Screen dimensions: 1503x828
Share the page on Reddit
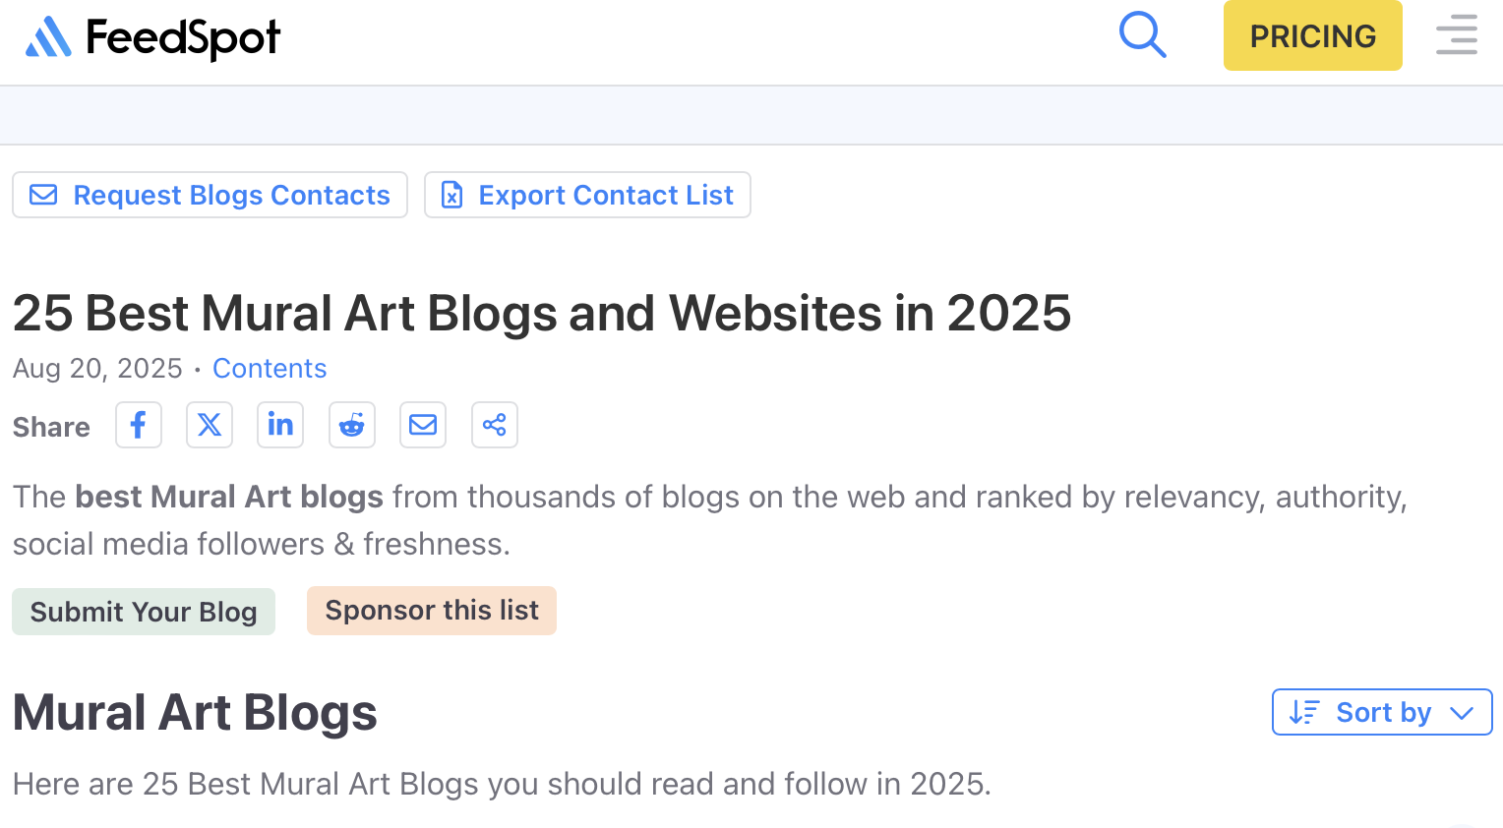click(352, 425)
